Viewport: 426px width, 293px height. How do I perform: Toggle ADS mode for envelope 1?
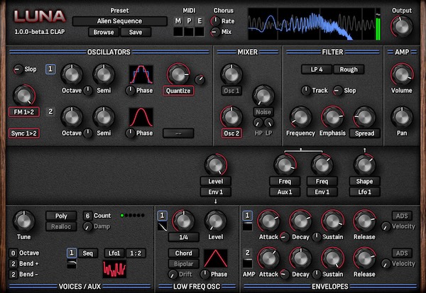pos(402,216)
